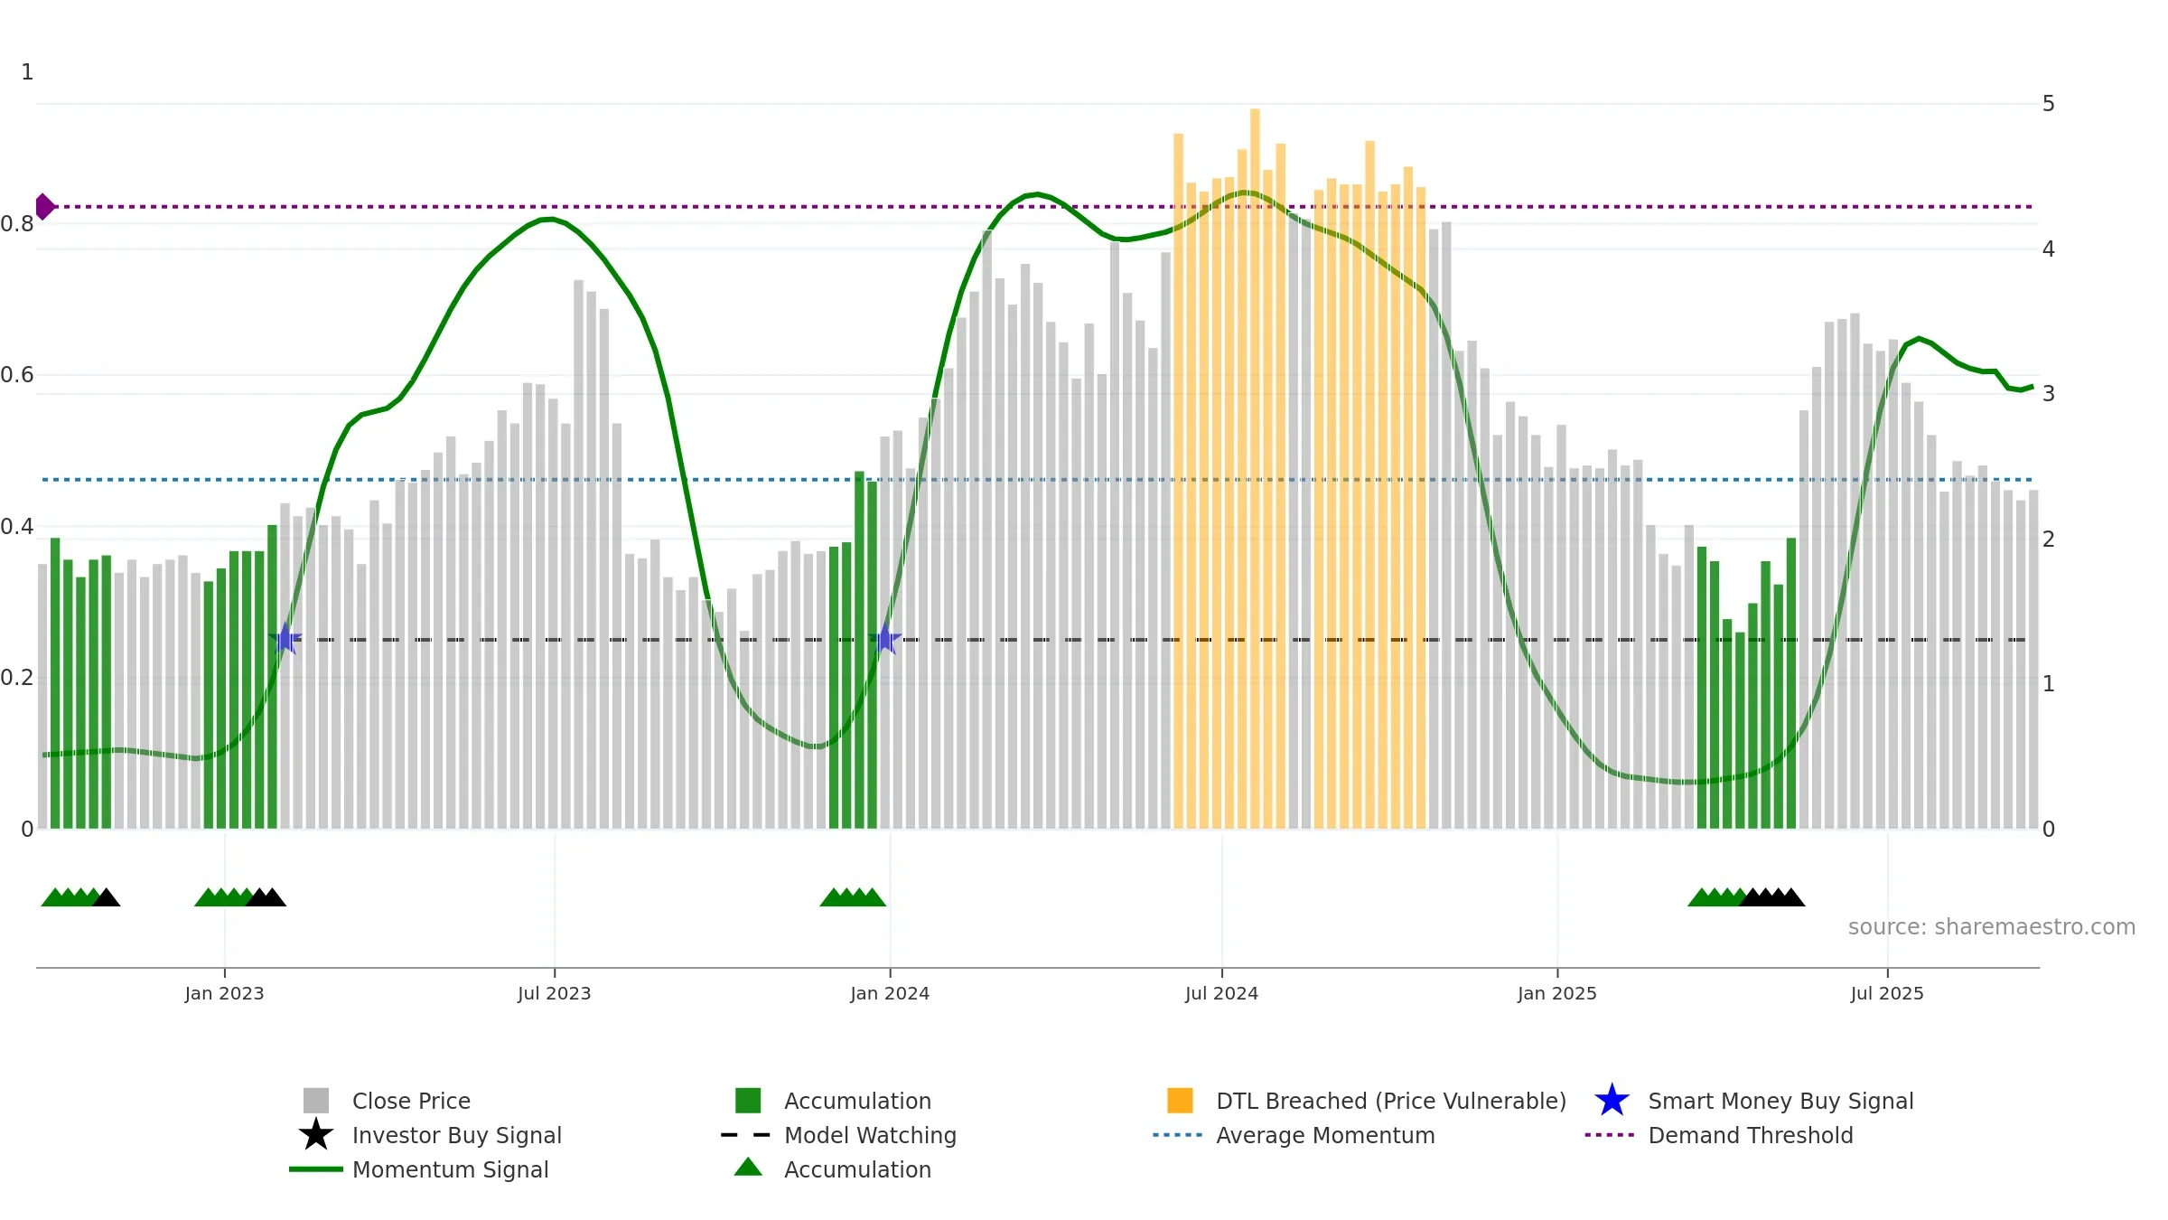Click the Jul 2024 axis label
Screen dimensions: 2168x1220
tap(1221, 993)
